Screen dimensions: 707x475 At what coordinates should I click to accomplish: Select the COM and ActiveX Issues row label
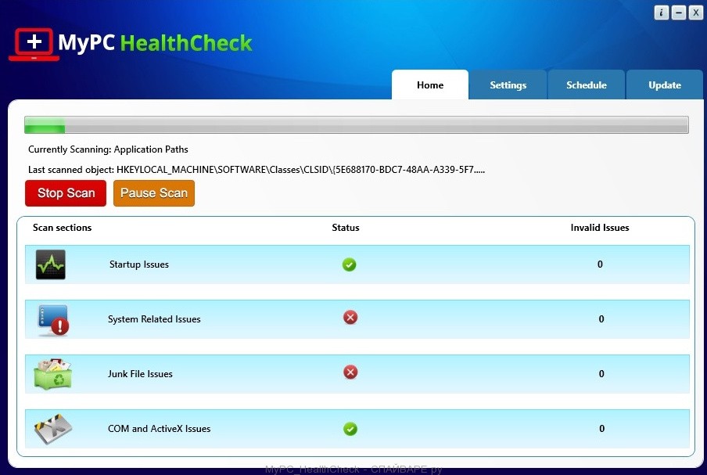coord(160,429)
